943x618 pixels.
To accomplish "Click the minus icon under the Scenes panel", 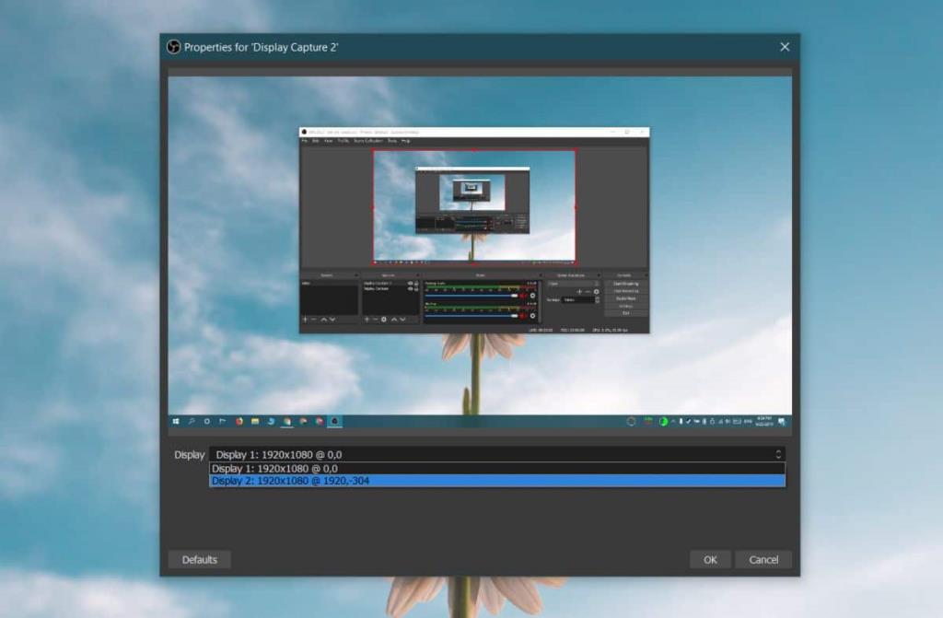I will (311, 320).
